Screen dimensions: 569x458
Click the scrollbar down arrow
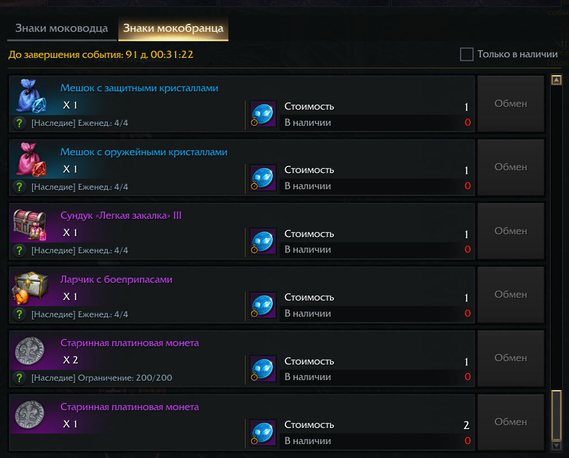click(555, 446)
